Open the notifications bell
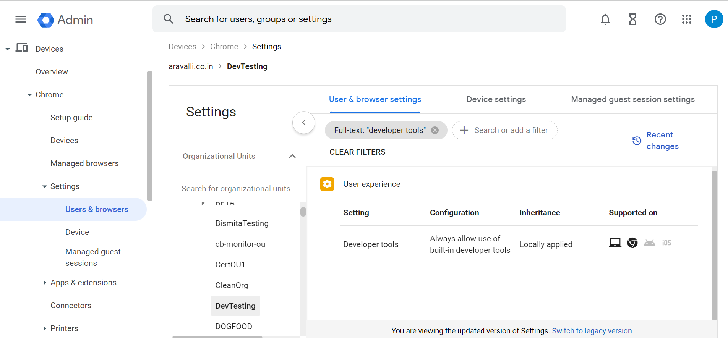Screen dimensions: 728x338 pos(605,19)
